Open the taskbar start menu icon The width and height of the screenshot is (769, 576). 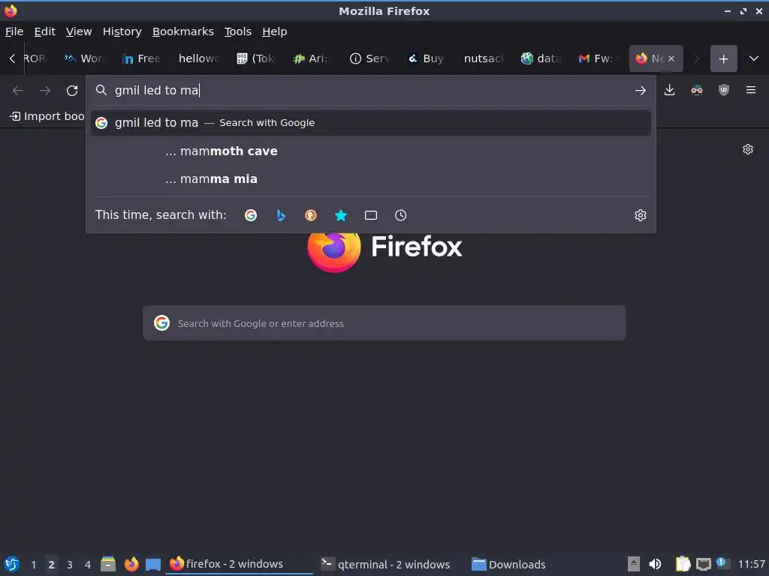click(x=12, y=564)
